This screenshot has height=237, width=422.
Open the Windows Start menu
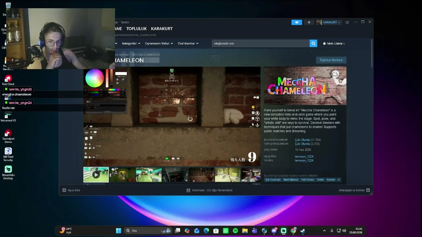(x=118, y=231)
